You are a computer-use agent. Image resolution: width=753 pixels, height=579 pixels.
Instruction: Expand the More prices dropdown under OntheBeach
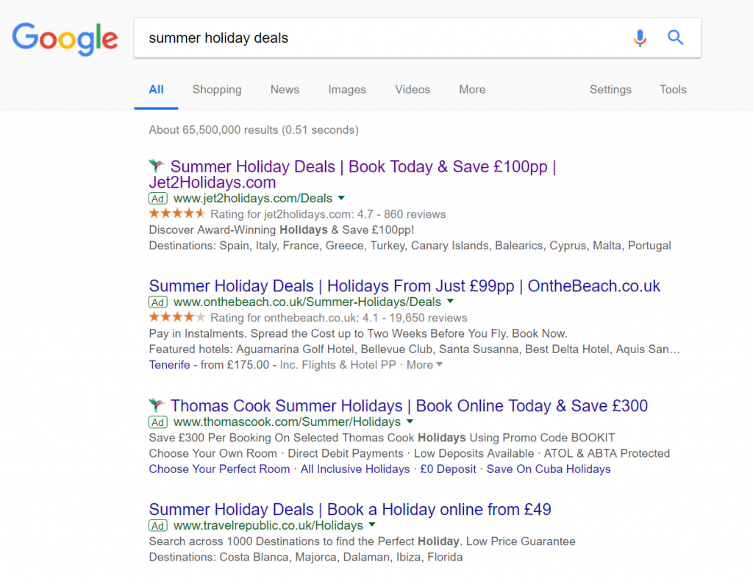coord(424,365)
